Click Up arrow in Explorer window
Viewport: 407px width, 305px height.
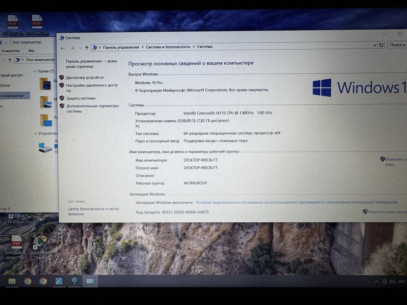point(10,60)
